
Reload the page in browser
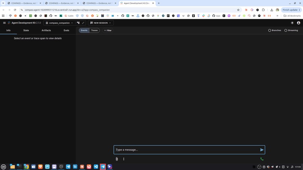click(15, 10)
